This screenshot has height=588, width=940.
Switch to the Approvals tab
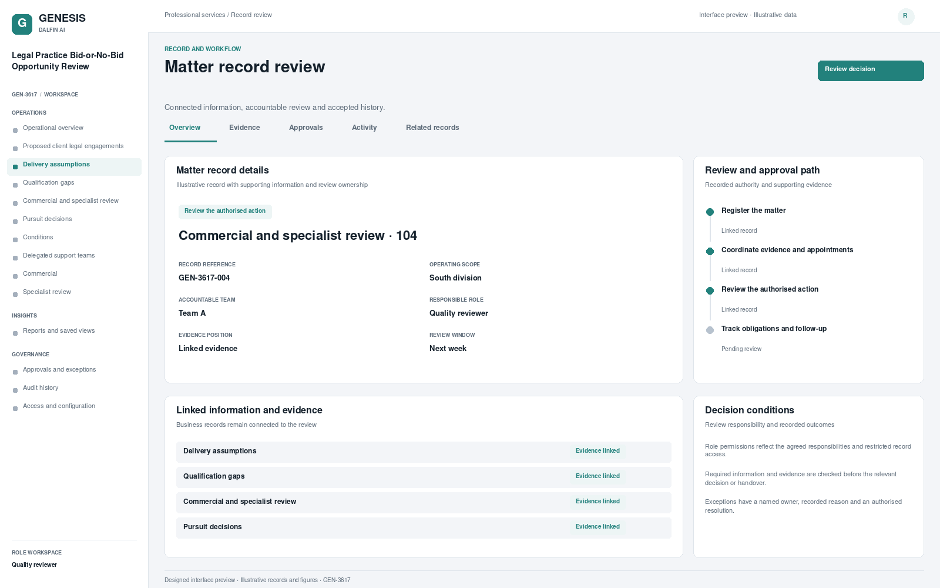305,128
